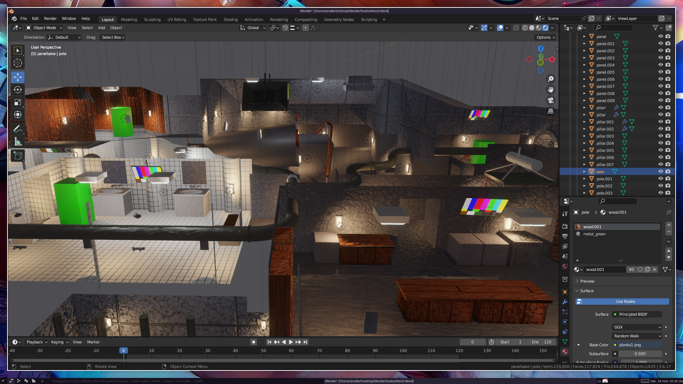683x384 pixels.
Task: Click the 3D cursor tool
Action: pos(17,63)
